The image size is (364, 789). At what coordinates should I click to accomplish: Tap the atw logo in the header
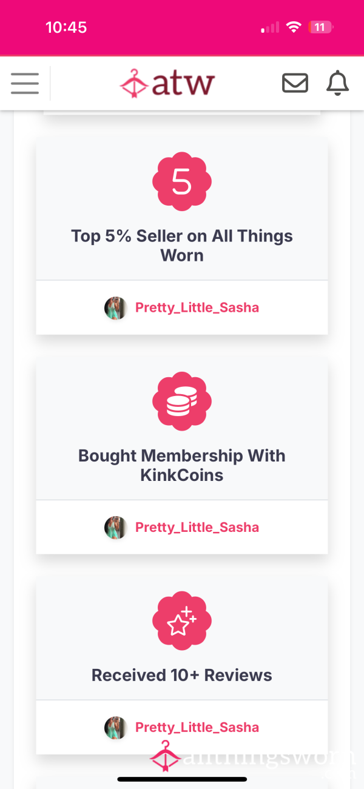pos(167,83)
